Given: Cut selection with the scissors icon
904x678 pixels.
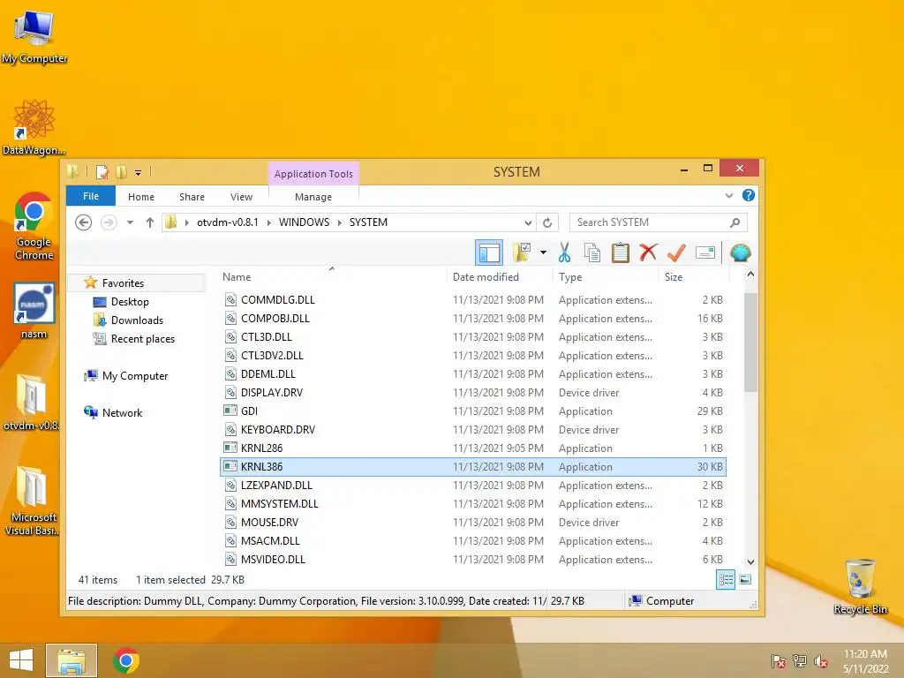Looking at the screenshot, I should (564, 252).
